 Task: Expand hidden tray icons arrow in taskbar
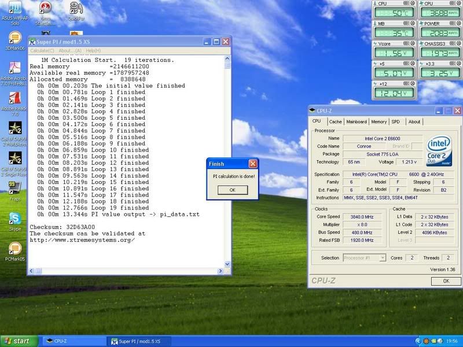417,341
